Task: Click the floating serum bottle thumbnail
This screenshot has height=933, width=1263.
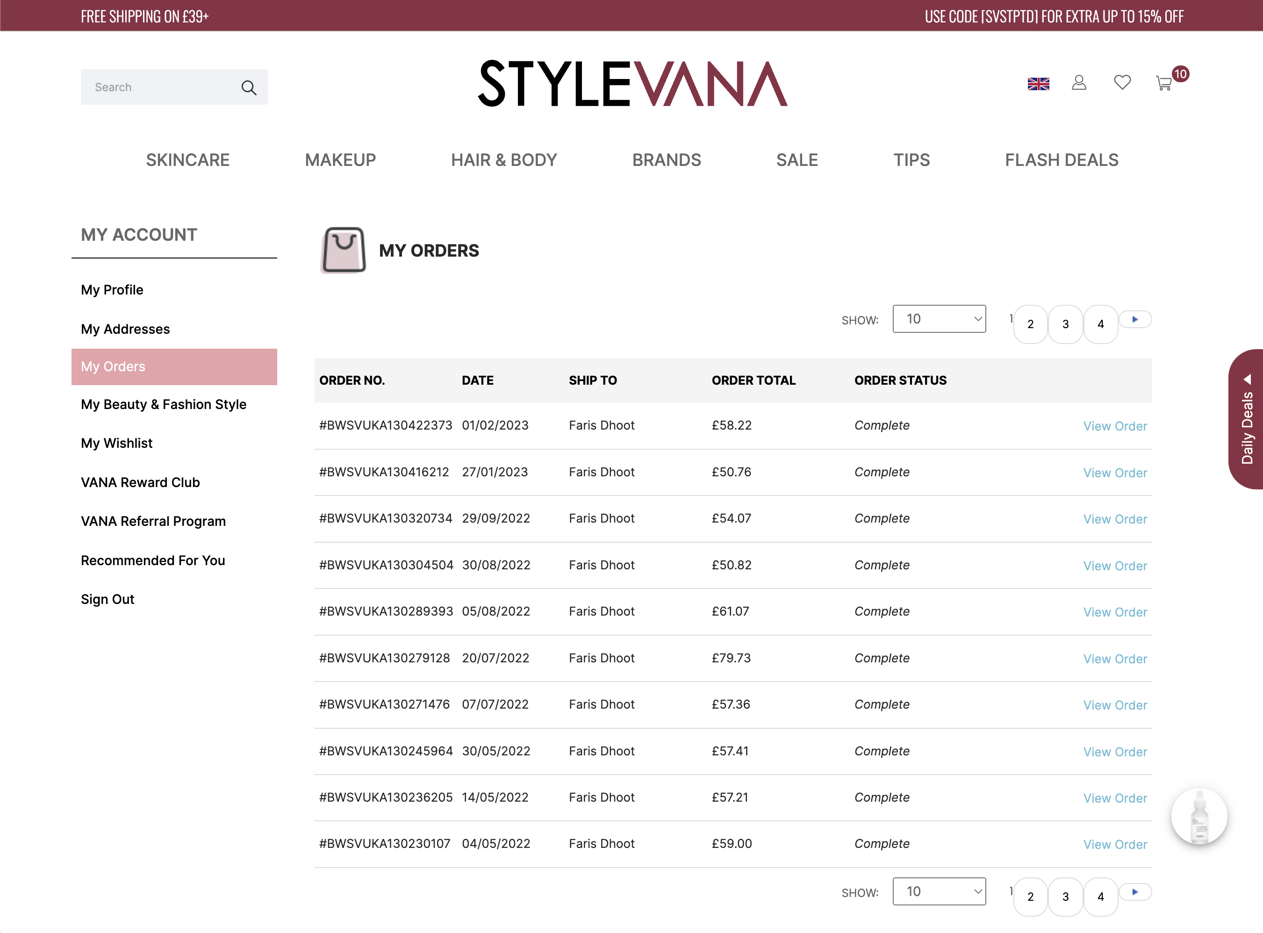Action: click(x=1199, y=817)
